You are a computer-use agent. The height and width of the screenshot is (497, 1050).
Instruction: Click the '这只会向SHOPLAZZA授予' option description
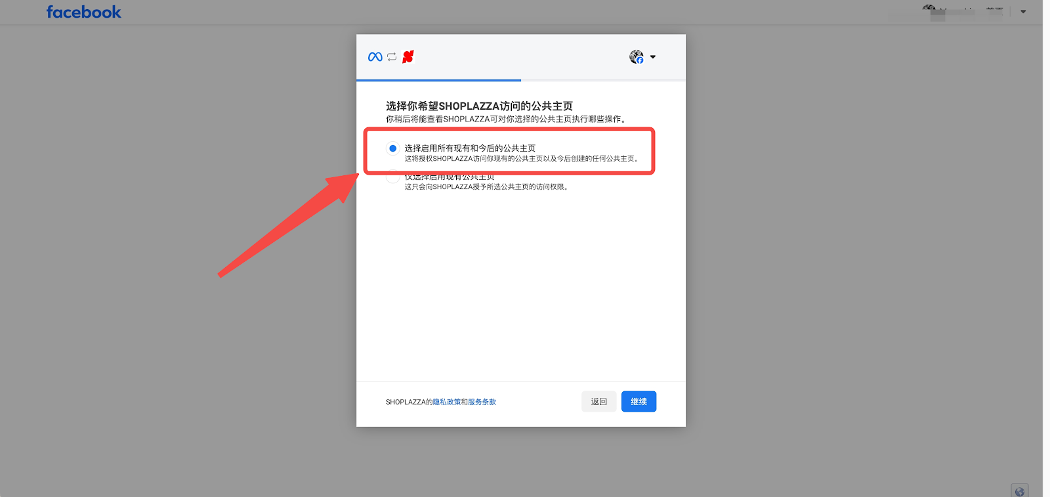point(486,187)
